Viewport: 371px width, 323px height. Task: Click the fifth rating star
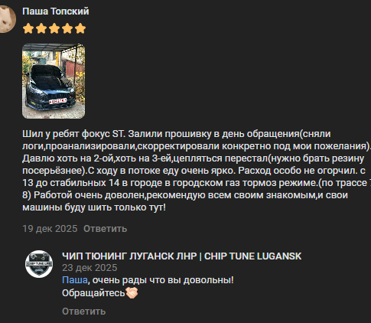(80, 28)
